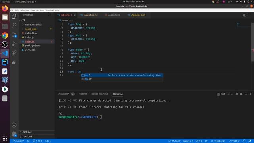This screenshot has width=254, height=143.
Task: Open notifications bell in status bar
Action: point(250,141)
